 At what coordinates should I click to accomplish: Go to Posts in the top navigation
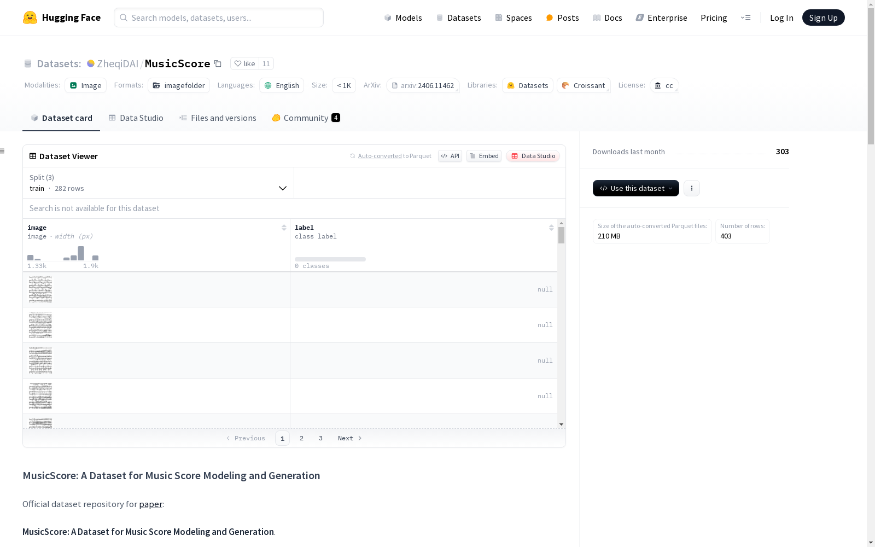pyautogui.click(x=562, y=18)
